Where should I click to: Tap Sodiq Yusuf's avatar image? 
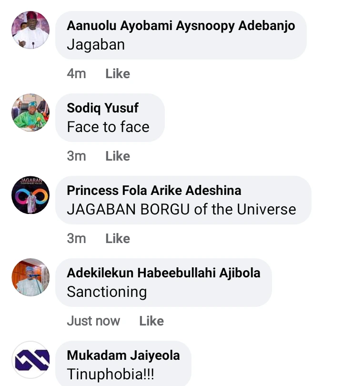(30, 112)
